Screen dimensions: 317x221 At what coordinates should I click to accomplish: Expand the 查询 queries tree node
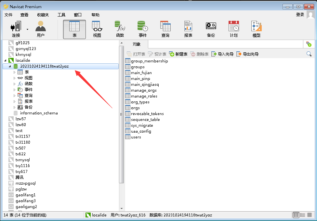[14, 96]
